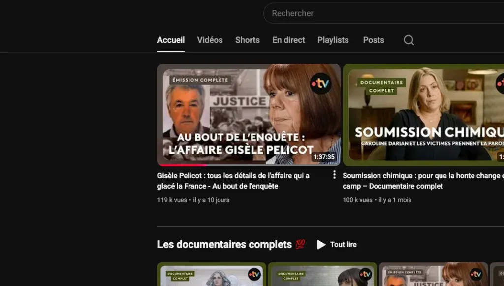This screenshot has height=286, width=504.
Task: Click the channel search magnifier icon
Action: (409, 40)
